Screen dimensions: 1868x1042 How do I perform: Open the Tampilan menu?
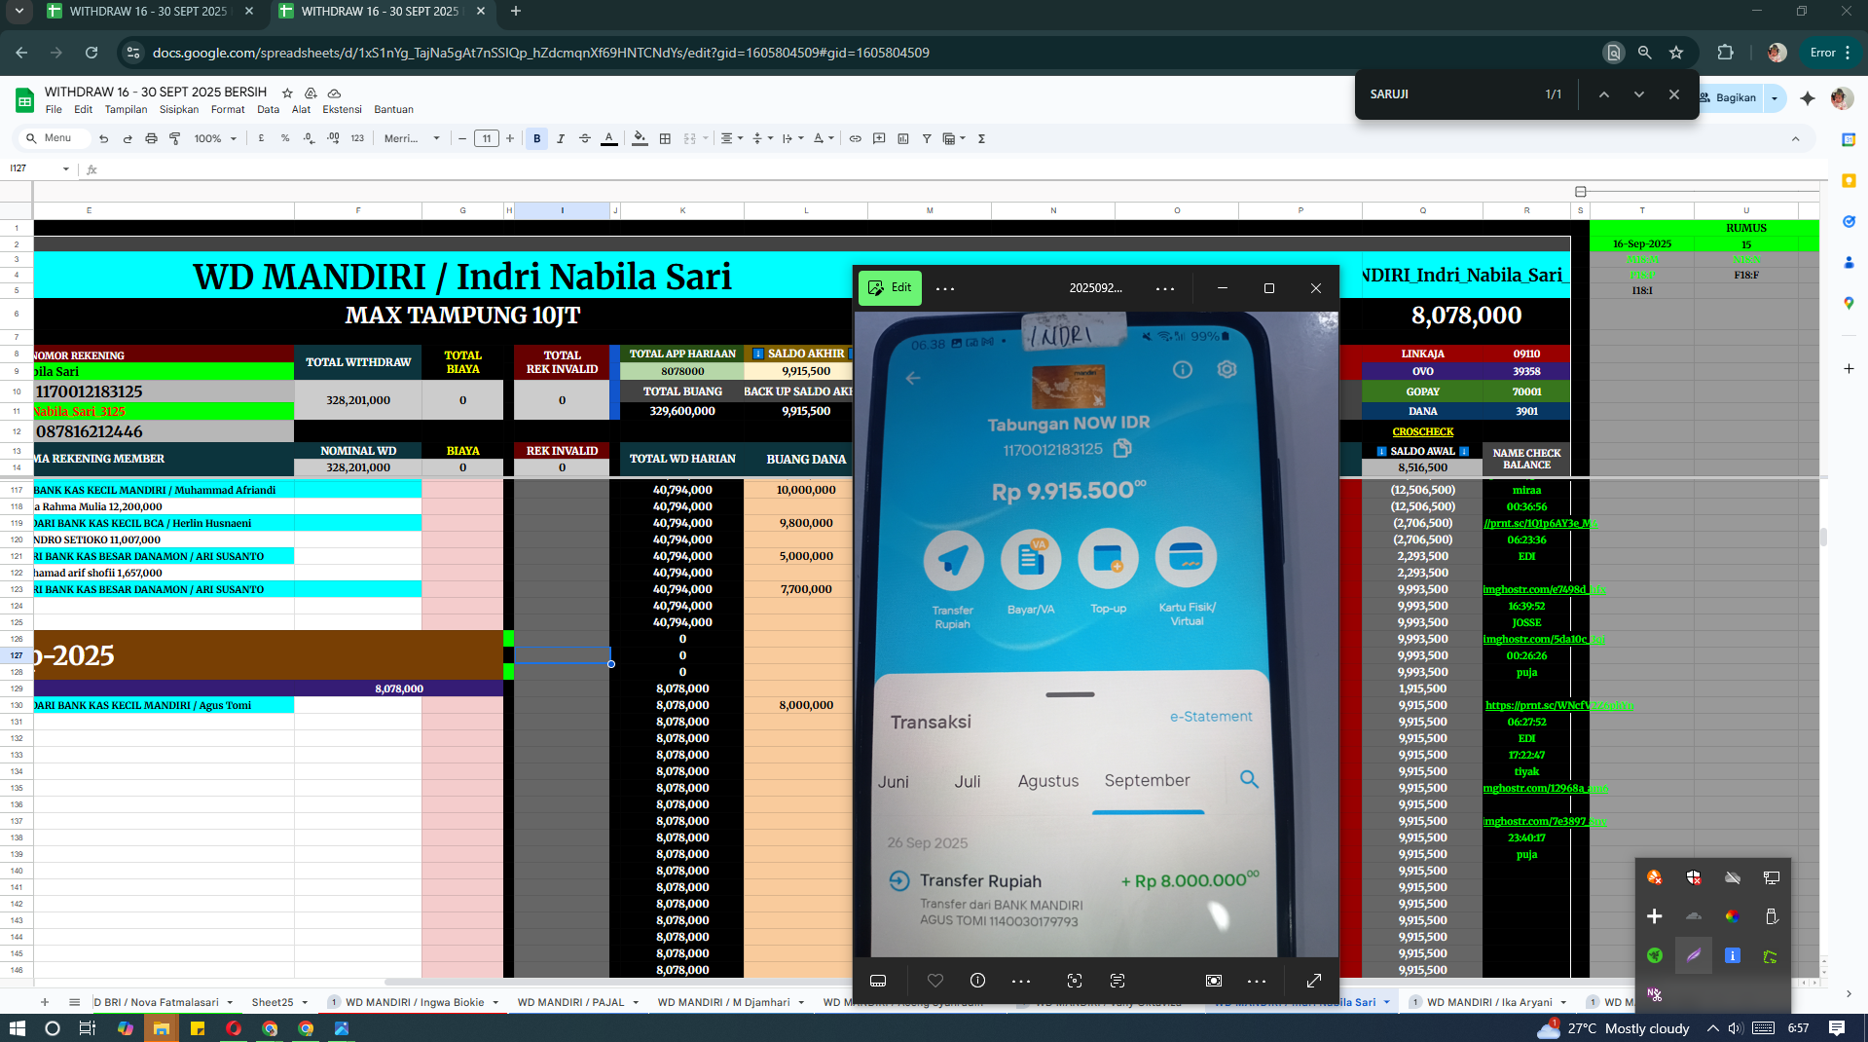[x=126, y=109]
